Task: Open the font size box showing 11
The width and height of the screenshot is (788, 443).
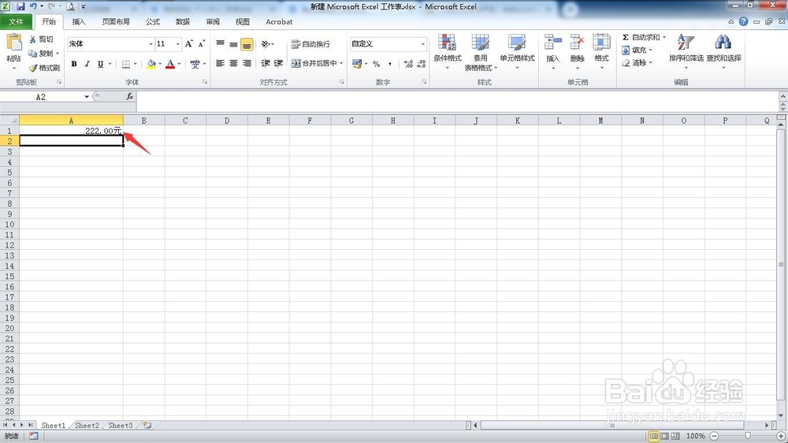Action: (168, 44)
